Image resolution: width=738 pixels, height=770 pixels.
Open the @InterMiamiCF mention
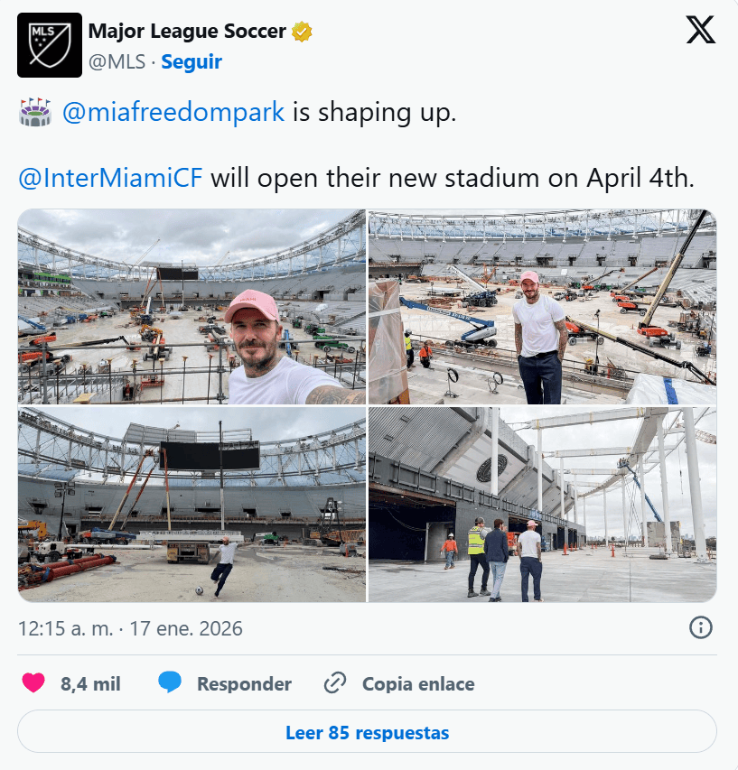110,177
